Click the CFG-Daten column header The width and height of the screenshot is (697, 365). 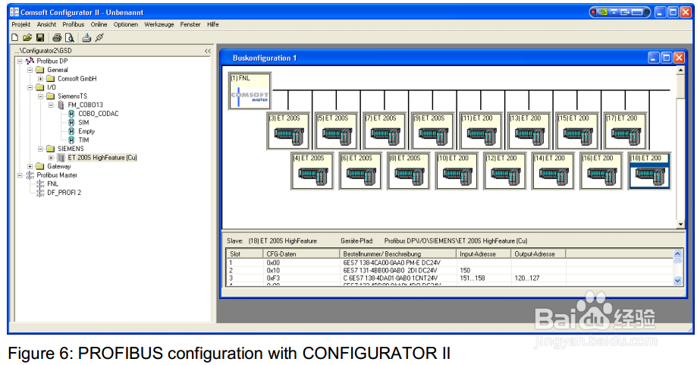click(301, 254)
